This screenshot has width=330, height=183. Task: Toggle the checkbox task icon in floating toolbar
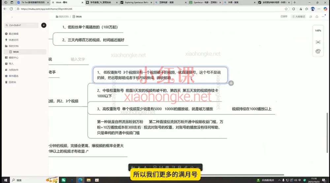(155, 168)
